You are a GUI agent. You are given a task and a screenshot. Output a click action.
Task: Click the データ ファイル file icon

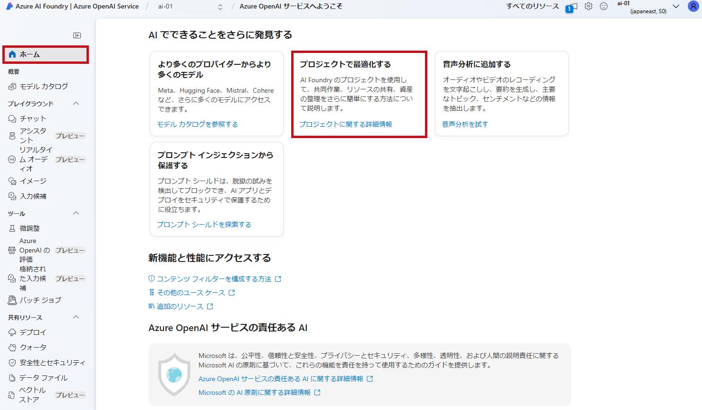(12, 378)
